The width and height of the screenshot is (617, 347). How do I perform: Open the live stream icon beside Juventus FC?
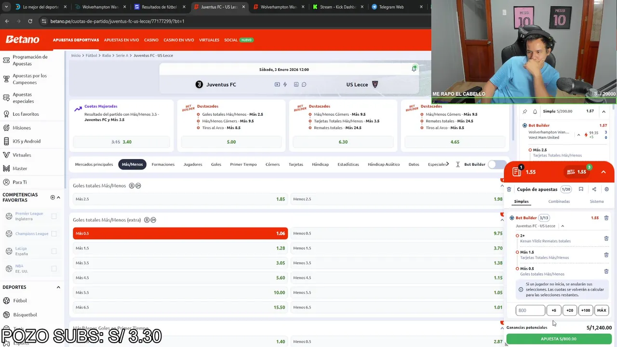(x=277, y=84)
